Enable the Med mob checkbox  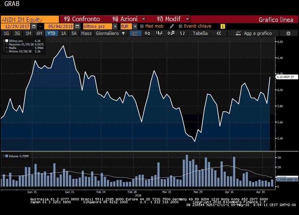click(x=142, y=26)
